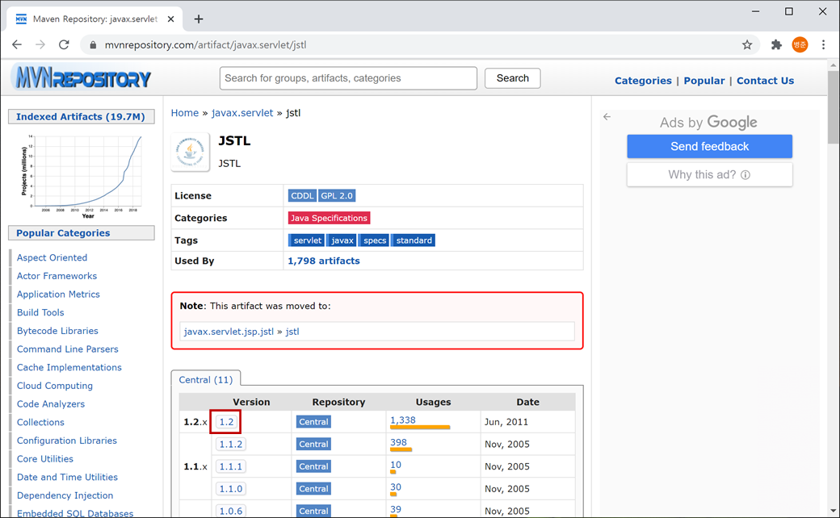Click the MVNRepository logo

[82, 78]
